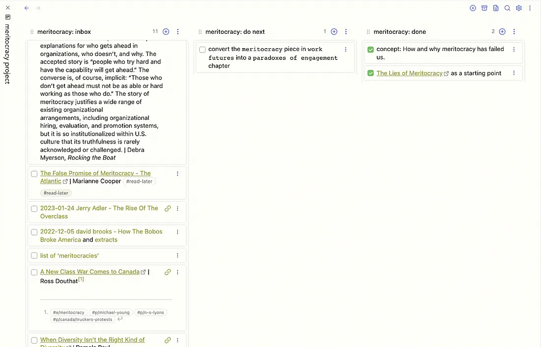Image resolution: width=541 pixels, height=347 pixels.
Task: Open menu for A New Class War card
Action: point(178,272)
